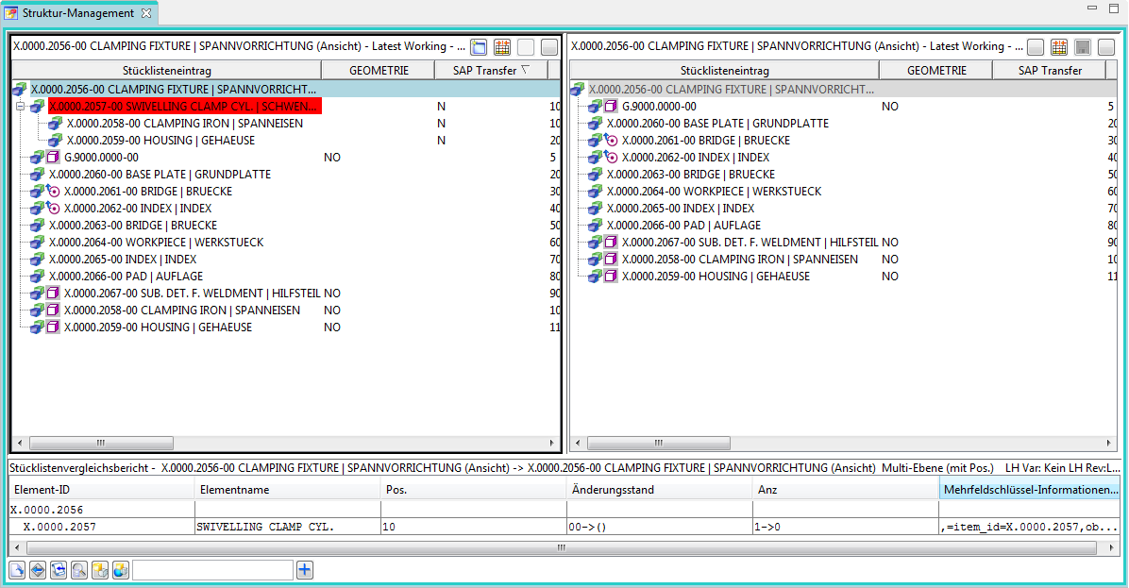Click the yellow cube icon in bottom toolbar

coord(100,570)
